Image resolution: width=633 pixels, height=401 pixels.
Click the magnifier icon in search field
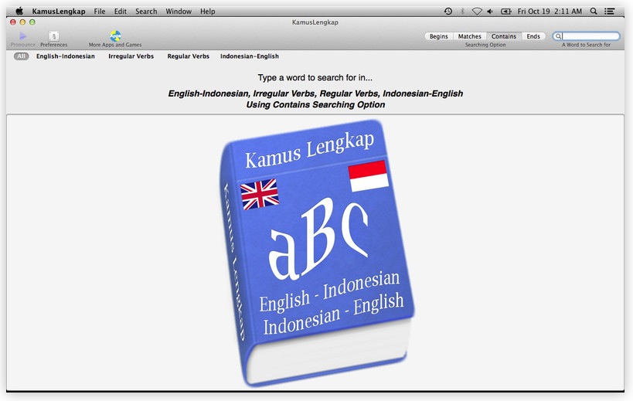point(558,36)
